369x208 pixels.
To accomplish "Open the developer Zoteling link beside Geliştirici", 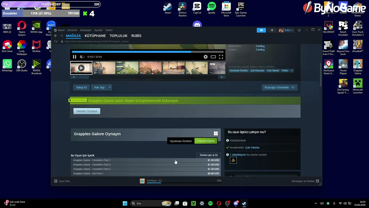I will point(260,46).
